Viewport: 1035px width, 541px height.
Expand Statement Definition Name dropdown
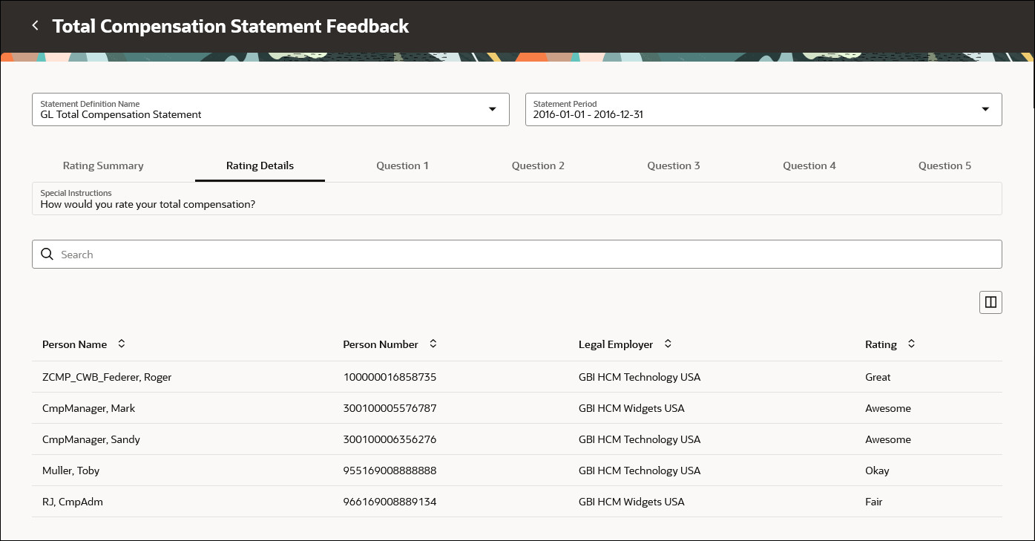click(x=492, y=109)
